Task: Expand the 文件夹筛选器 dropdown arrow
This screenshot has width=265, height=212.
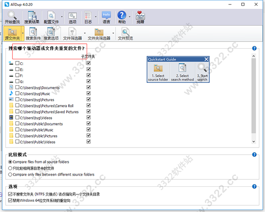Action: [113, 33]
